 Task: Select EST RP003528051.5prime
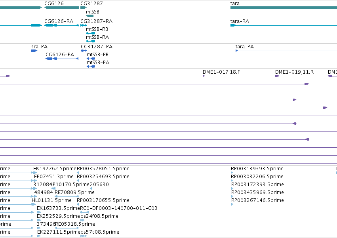tap(103, 169)
